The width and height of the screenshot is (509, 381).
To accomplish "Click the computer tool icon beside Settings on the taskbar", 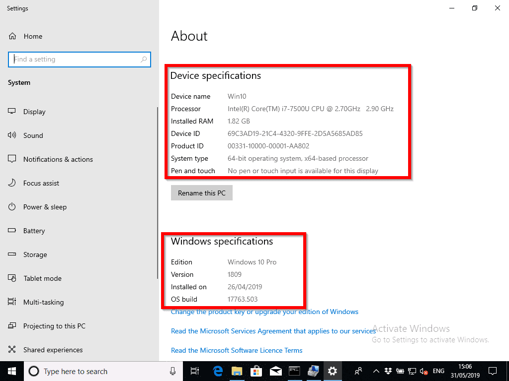I will tap(314, 371).
